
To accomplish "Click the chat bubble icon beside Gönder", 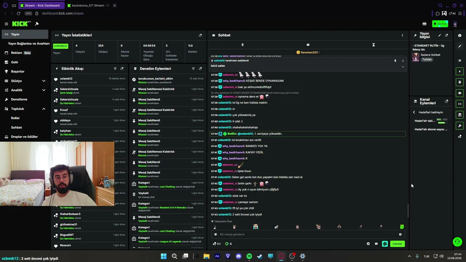I will (376, 244).
